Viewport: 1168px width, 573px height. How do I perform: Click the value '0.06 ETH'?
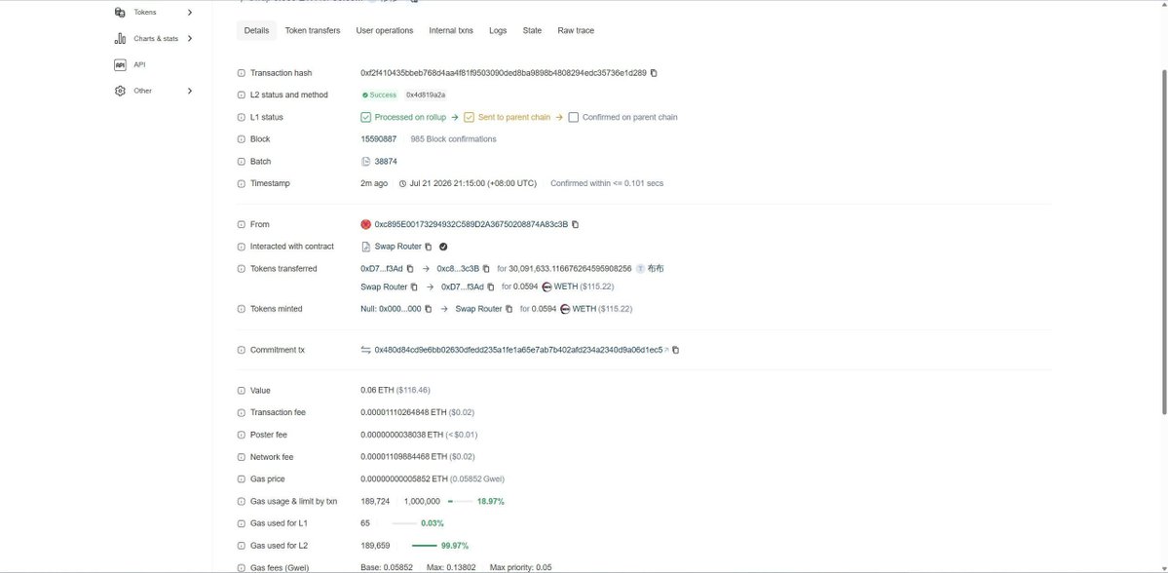click(x=377, y=391)
